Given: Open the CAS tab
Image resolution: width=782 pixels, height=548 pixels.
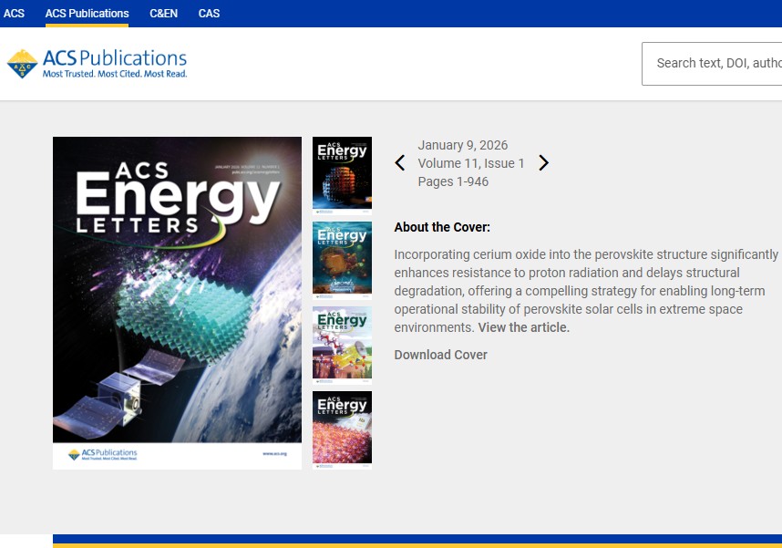Looking at the screenshot, I should pos(209,14).
